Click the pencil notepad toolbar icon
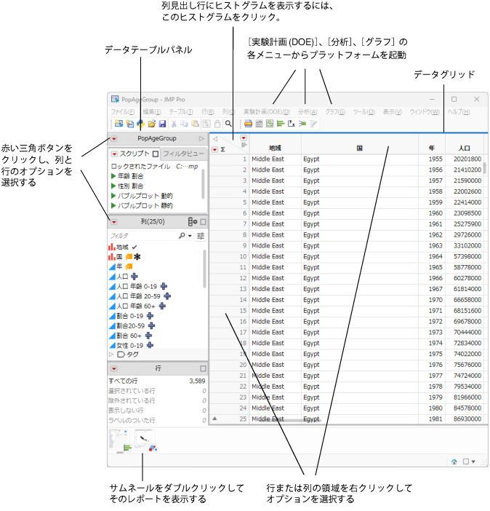 pos(313,124)
